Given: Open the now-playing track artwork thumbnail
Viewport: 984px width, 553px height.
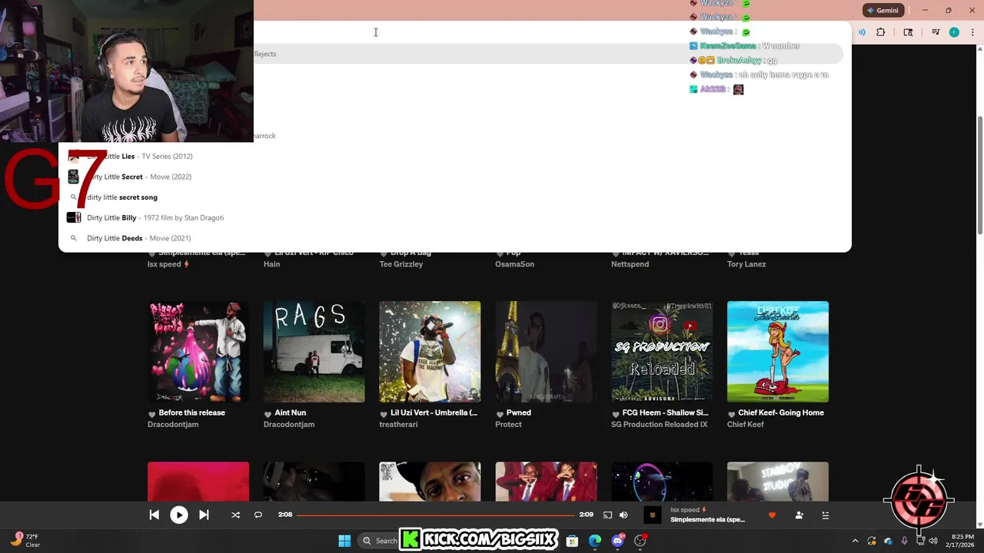Looking at the screenshot, I should [652, 515].
